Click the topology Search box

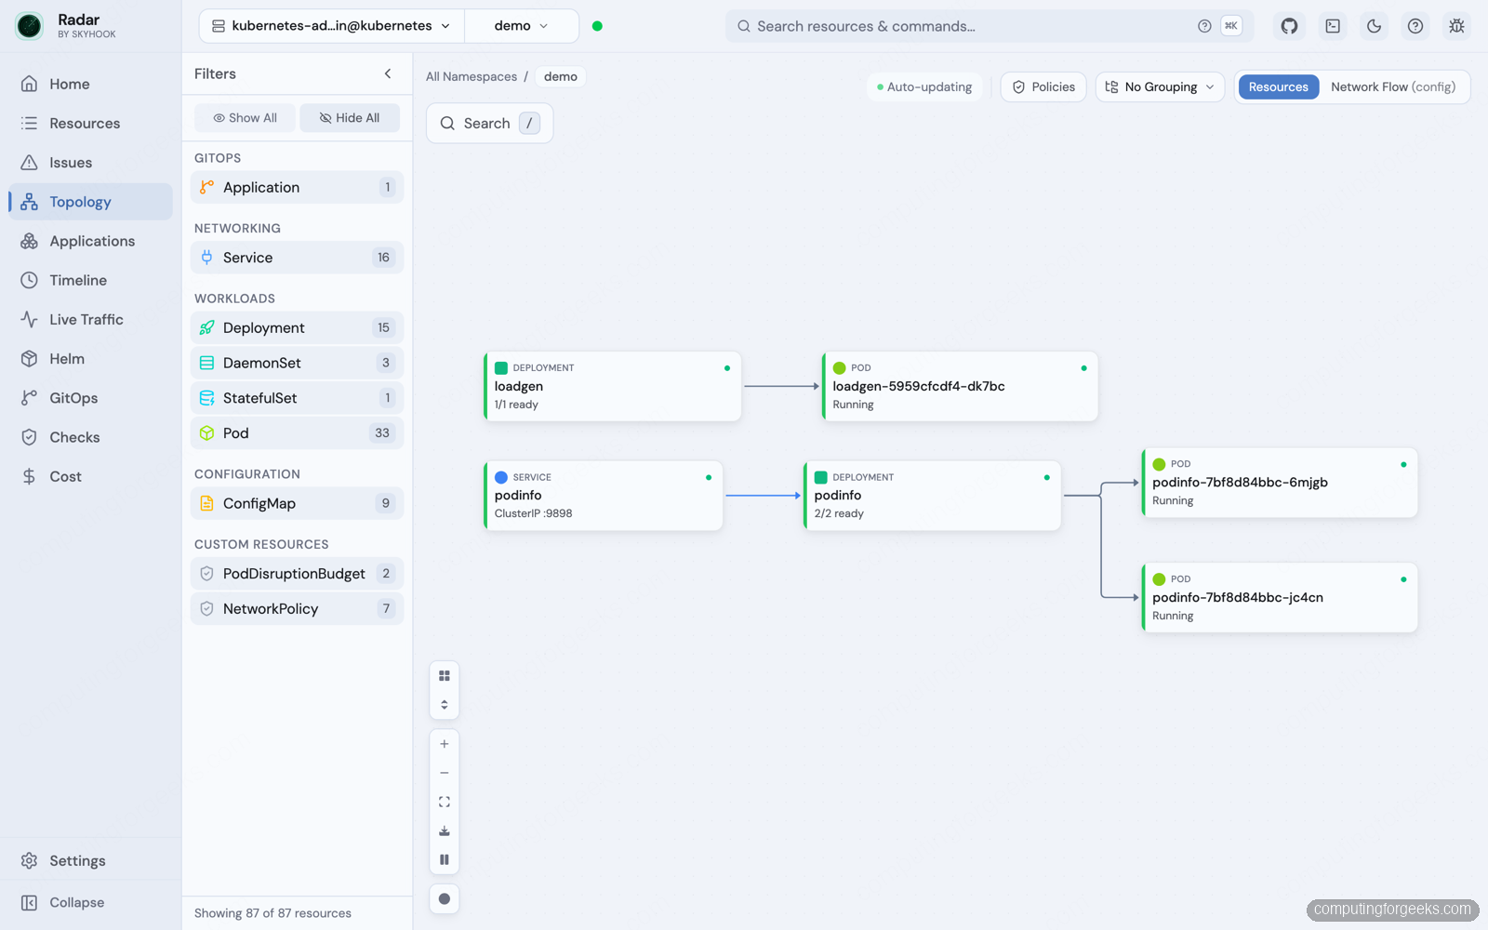click(489, 123)
